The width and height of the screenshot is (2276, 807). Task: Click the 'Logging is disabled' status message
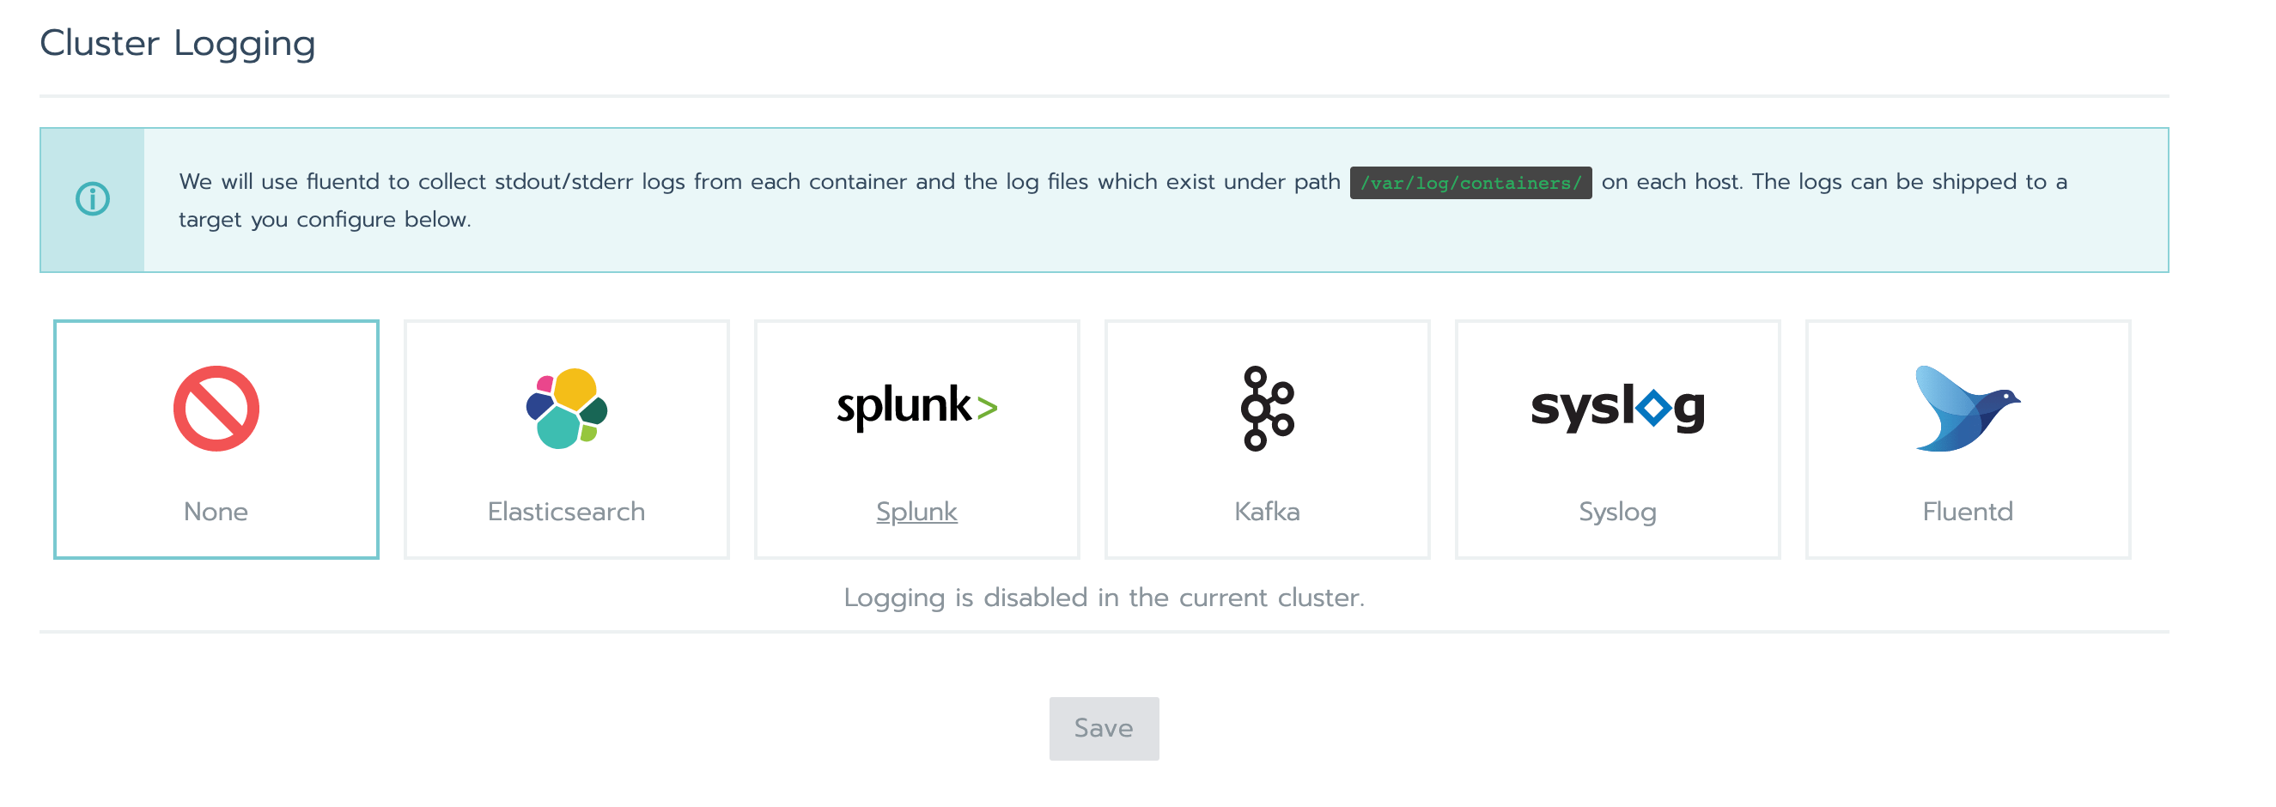(x=1104, y=598)
